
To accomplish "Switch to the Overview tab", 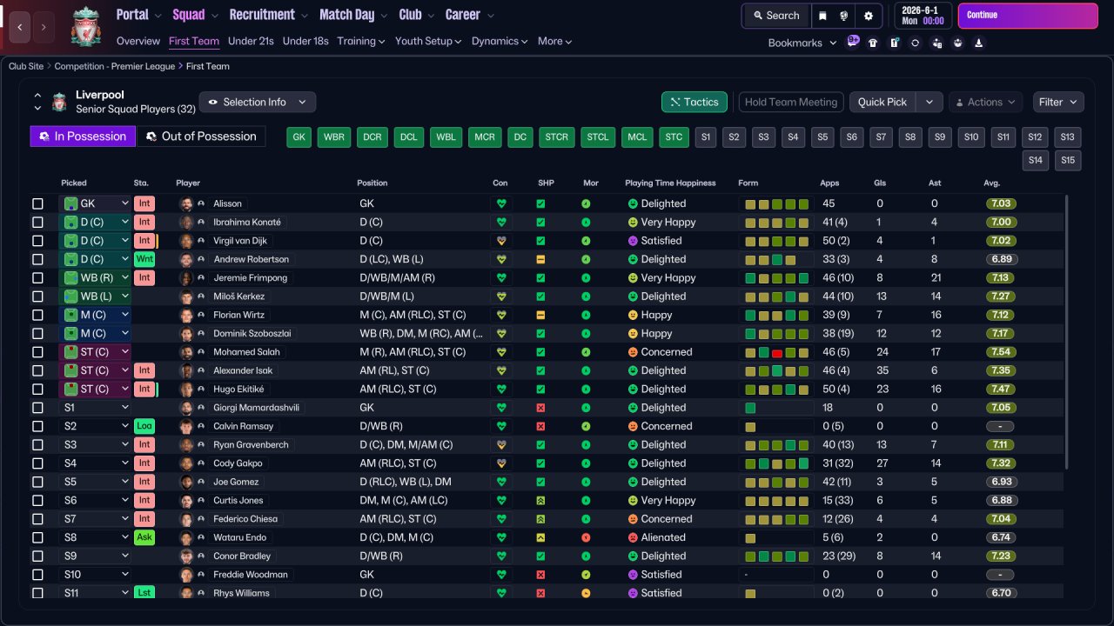I will click(138, 41).
